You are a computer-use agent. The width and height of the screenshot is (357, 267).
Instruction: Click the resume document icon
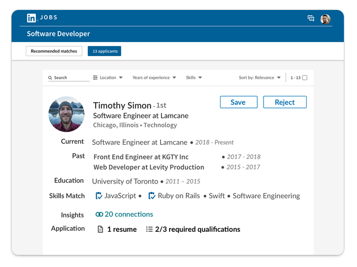point(100,229)
